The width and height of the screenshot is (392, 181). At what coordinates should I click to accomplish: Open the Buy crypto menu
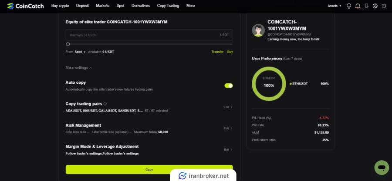click(x=60, y=6)
